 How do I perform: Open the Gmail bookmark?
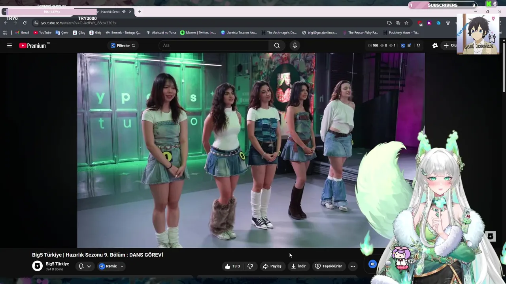tap(22, 33)
